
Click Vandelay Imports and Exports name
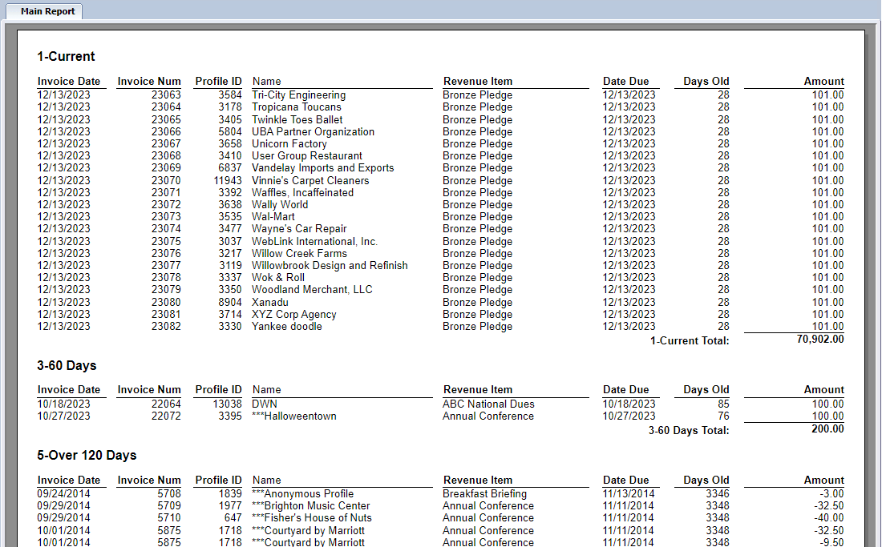(x=323, y=167)
